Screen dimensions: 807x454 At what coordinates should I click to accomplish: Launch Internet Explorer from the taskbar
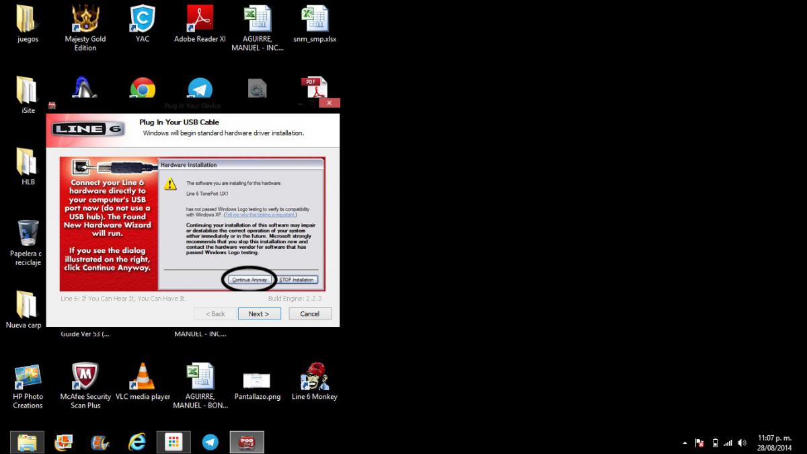click(x=137, y=442)
